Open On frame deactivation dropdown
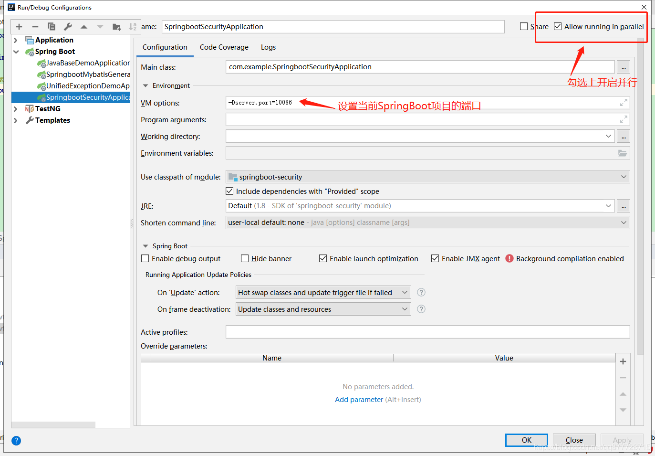Viewport: 655px width, 456px height. tap(405, 309)
